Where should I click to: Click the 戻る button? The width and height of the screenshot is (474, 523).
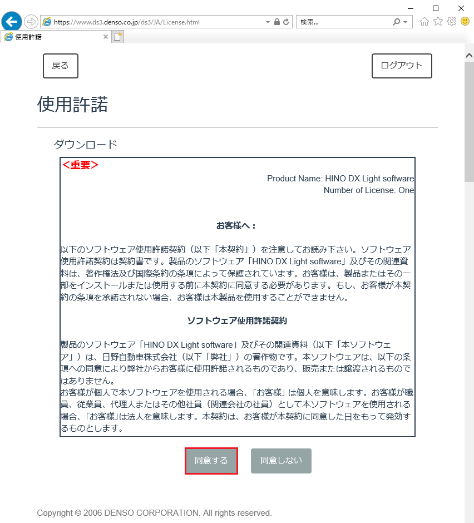pos(61,66)
